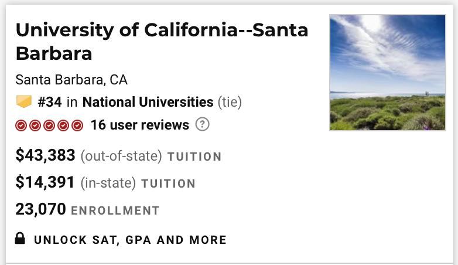Click the yellow ranking badge icon
458x265 pixels.
(x=23, y=101)
